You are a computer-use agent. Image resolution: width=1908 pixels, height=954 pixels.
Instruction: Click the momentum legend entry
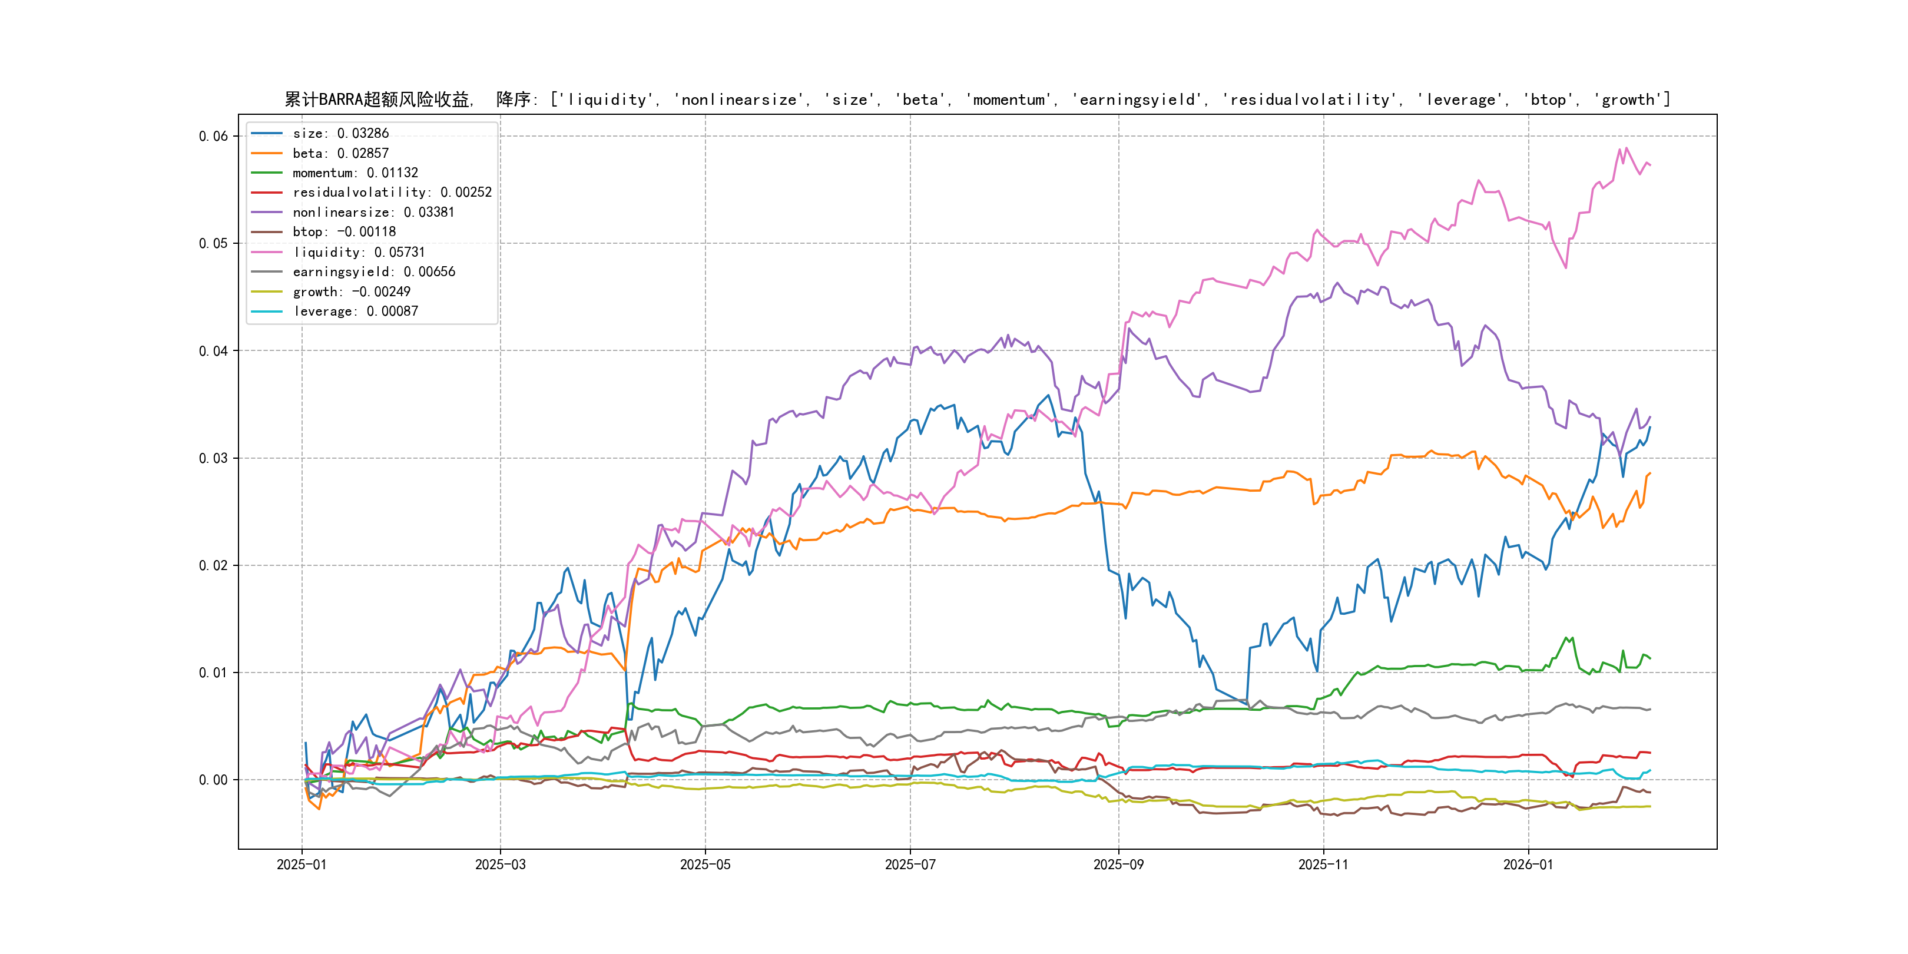355,173
